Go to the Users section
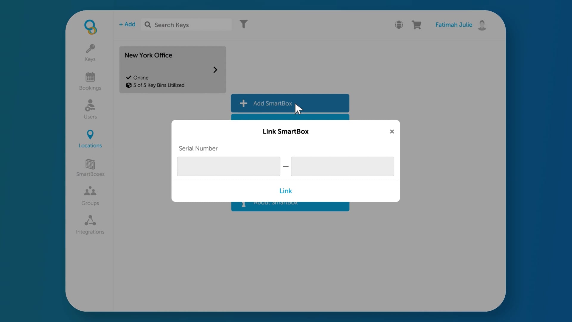Image resolution: width=572 pixels, height=322 pixels. tap(90, 109)
